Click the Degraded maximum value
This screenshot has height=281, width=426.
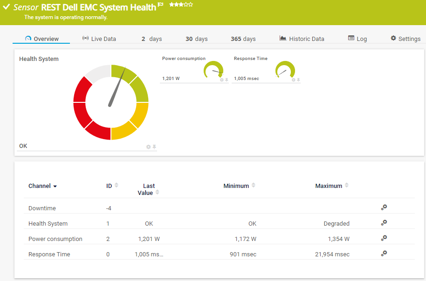point(337,223)
